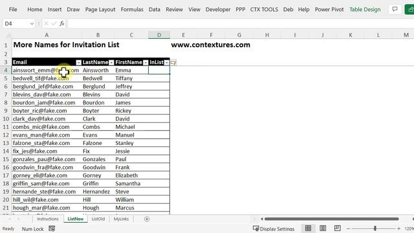
Task: Open the Draw ribbon tab
Action: pyautogui.click(x=73, y=10)
